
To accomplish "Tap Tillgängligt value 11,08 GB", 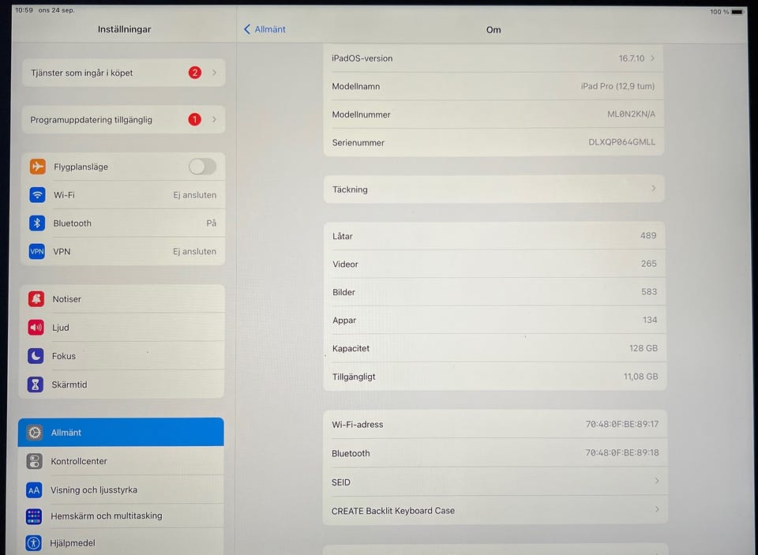I will 640,376.
